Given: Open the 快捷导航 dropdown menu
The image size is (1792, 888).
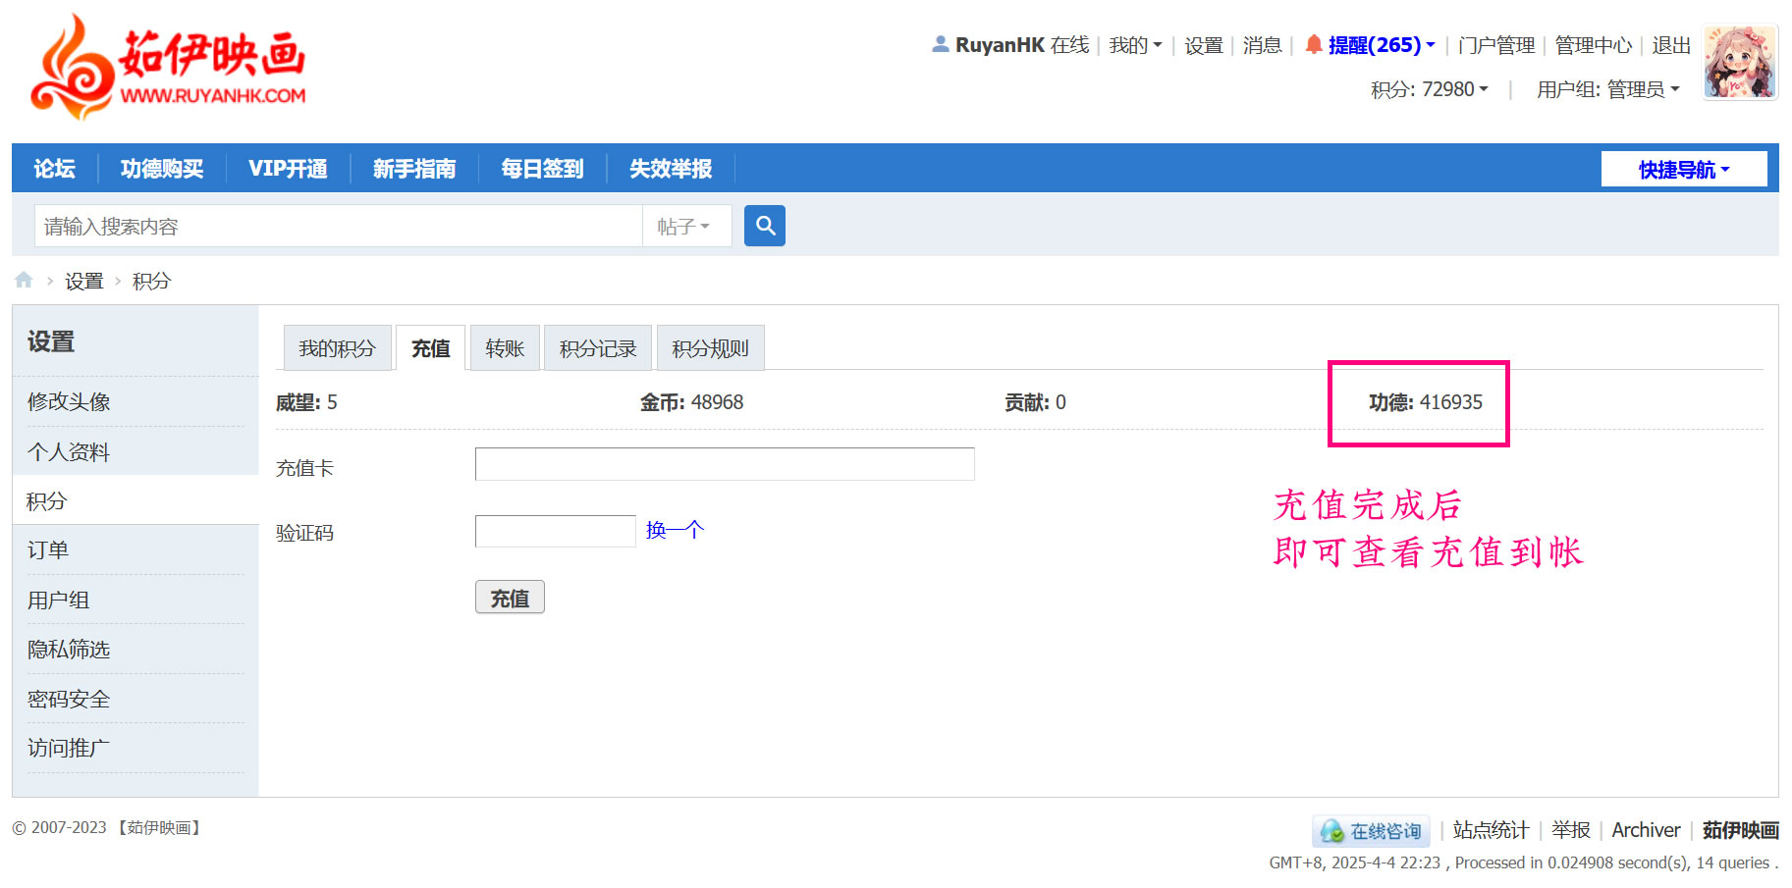Looking at the screenshot, I should (1683, 169).
